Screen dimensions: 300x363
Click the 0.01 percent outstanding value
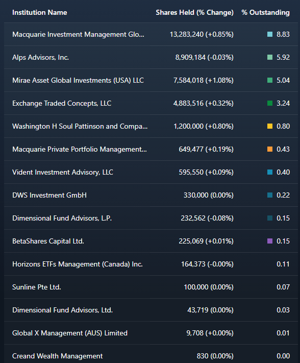pos(283,333)
